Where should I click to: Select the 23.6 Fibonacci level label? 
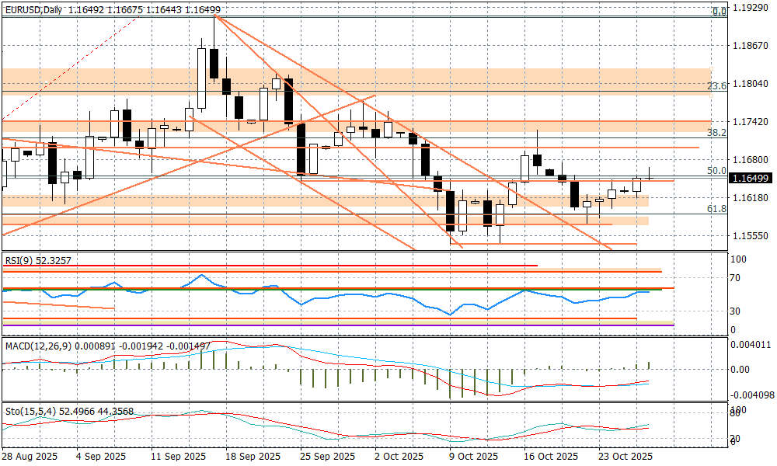[x=716, y=86]
